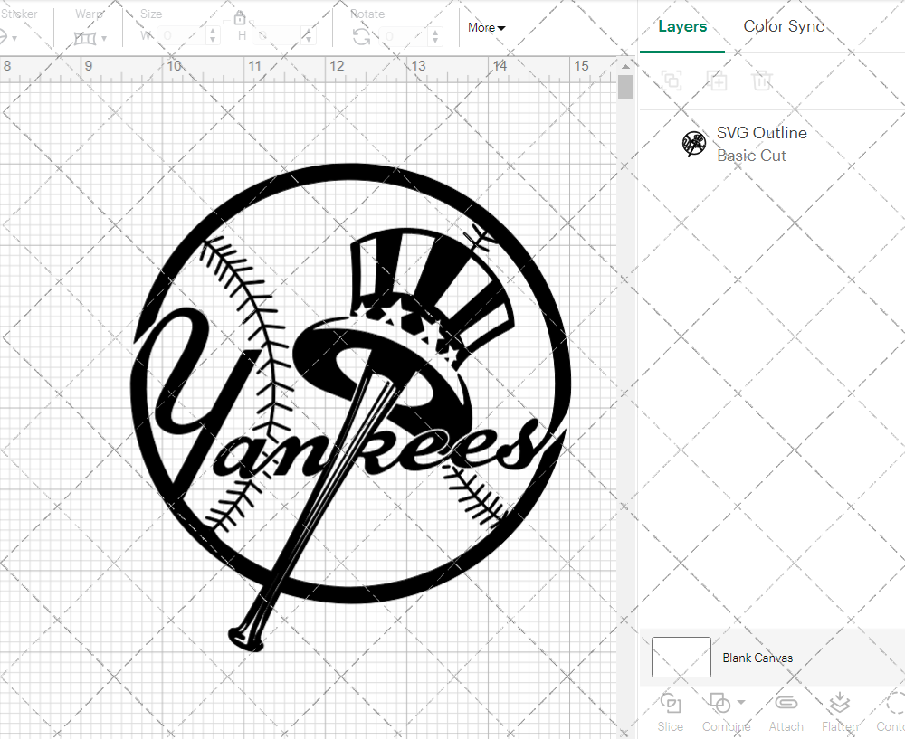Click the Height size input field
This screenshot has height=739, width=905.
pyautogui.click(x=278, y=36)
